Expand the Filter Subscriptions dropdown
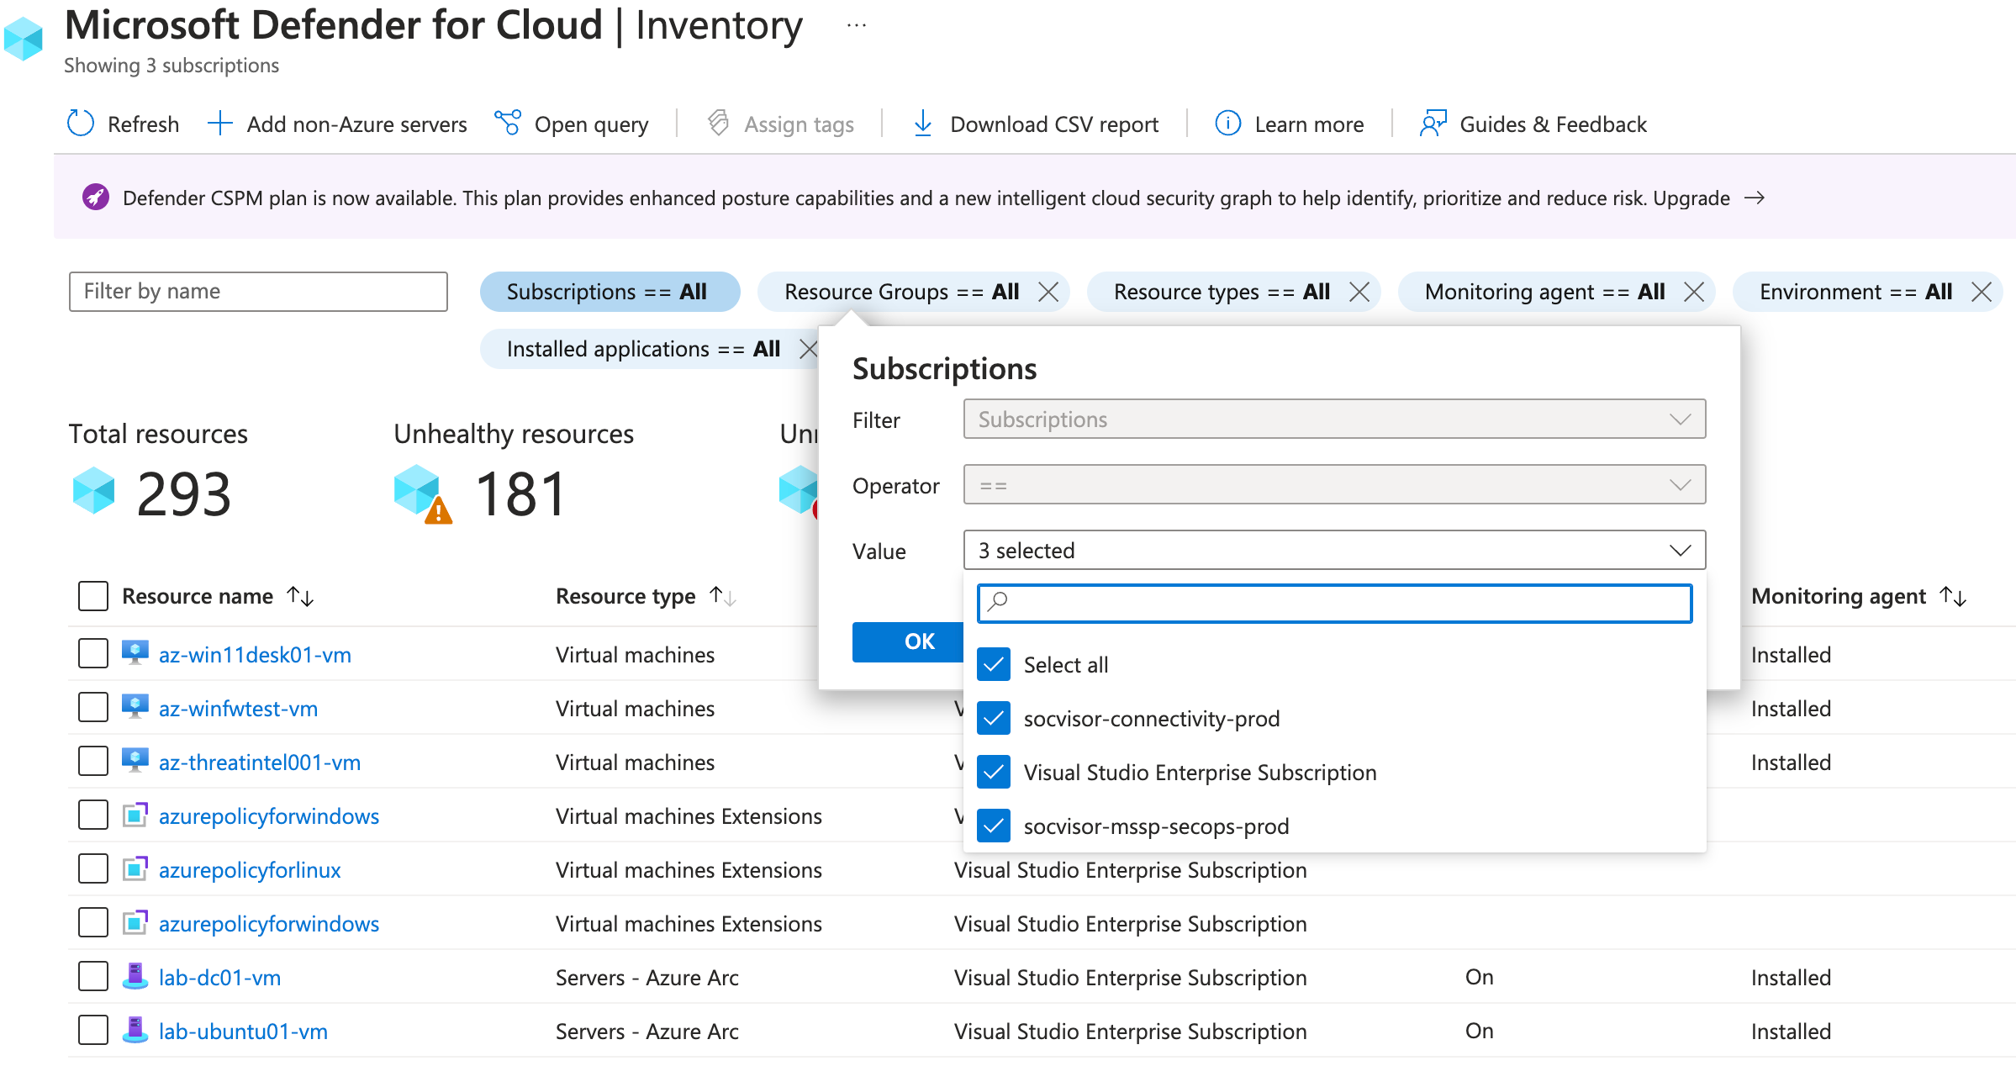 click(x=1334, y=420)
